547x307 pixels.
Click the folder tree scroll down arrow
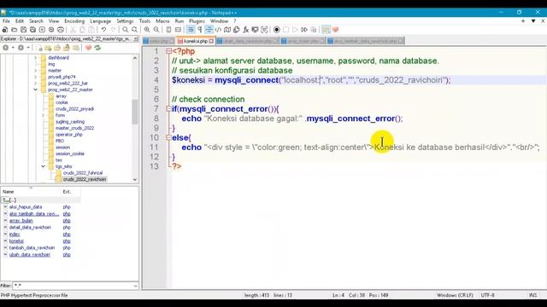click(135, 180)
